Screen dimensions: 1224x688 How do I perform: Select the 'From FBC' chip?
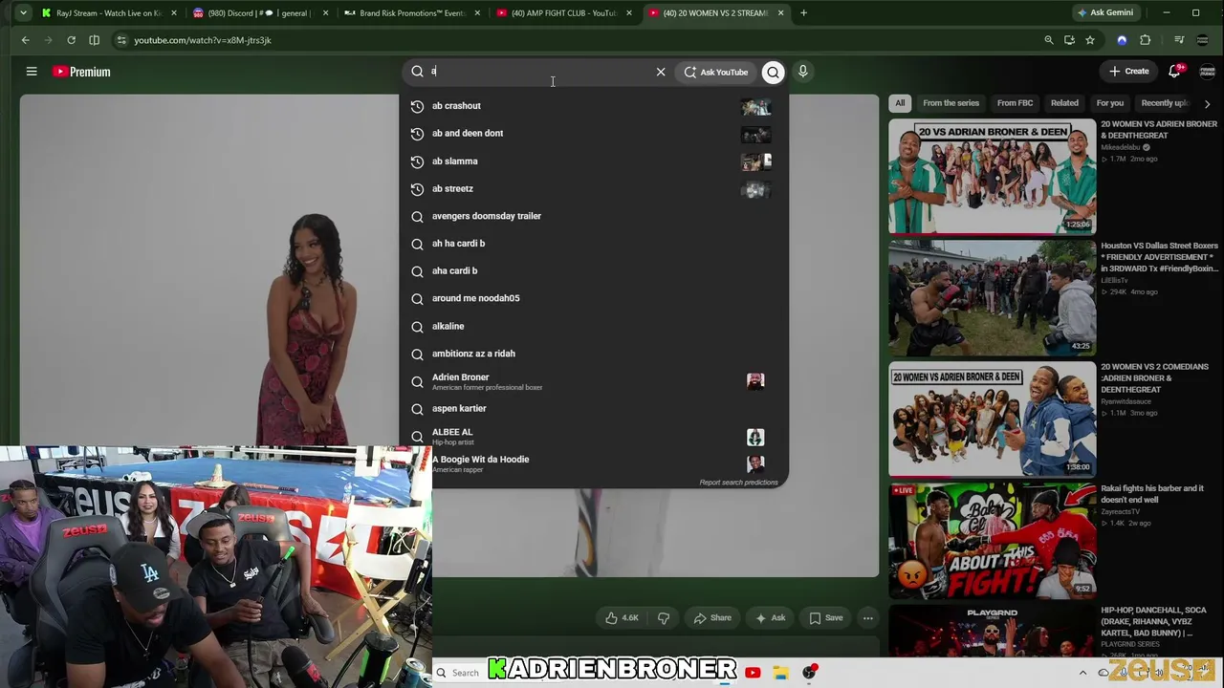(x=1015, y=103)
